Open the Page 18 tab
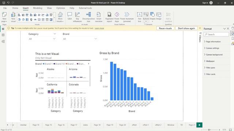 97,125
